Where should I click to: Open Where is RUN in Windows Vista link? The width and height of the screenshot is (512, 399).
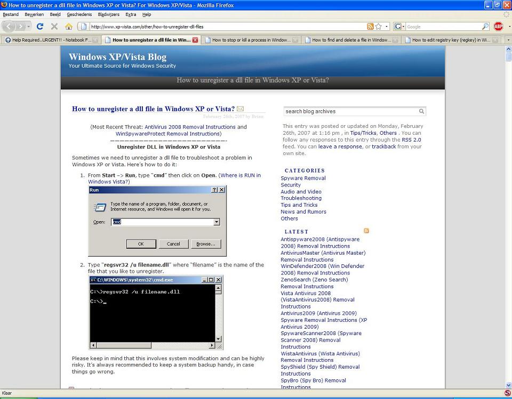pos(174,178)
